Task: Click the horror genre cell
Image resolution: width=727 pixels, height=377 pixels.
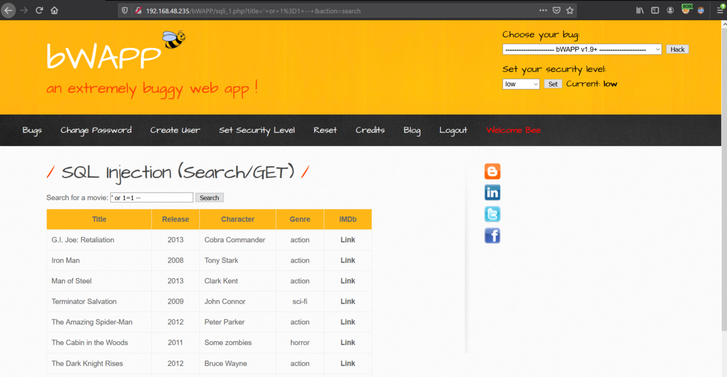Action: pos(300,343)
